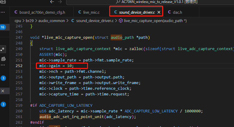Click 'mic->output_path' on line 254
This screenshot has height=127, width=234.
coord(58,77)
